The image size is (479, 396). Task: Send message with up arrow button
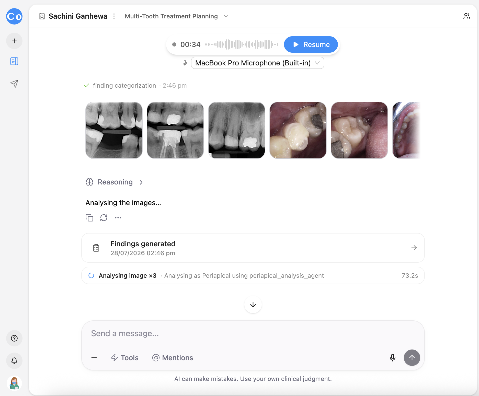click(x=412, y=358)
